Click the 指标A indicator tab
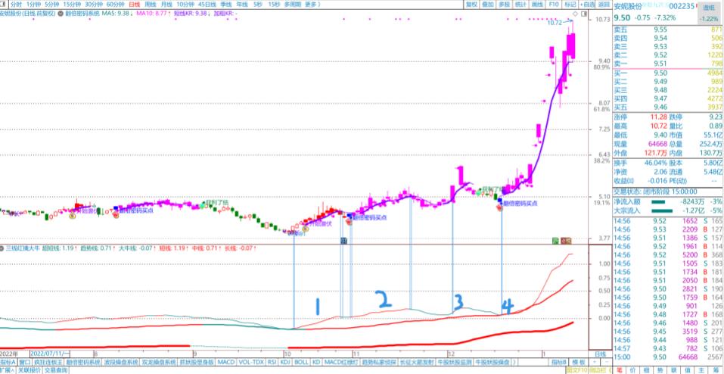Image resolution: width=724 pixels, height=374 pixels. pos(8,362)
